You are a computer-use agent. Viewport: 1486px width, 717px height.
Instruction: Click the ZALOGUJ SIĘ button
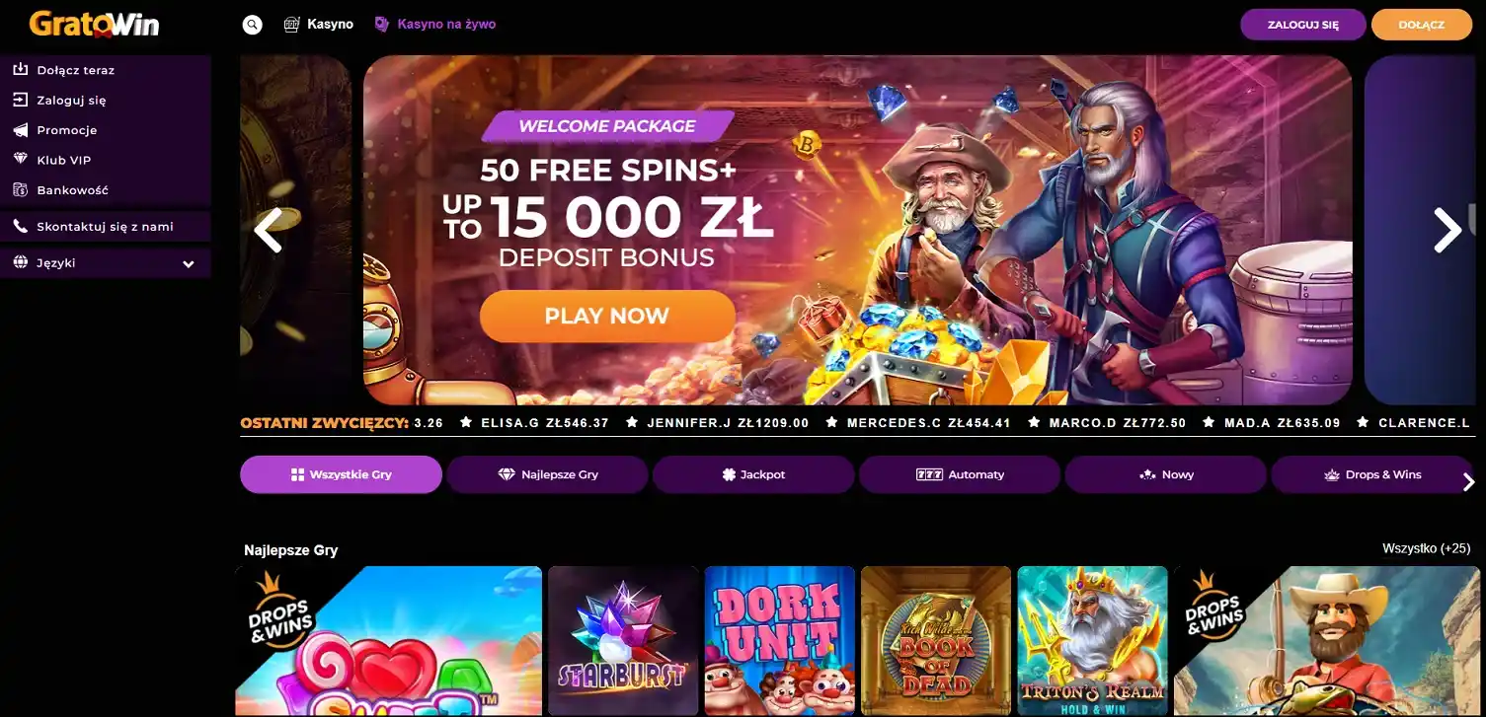point(1303,25)
